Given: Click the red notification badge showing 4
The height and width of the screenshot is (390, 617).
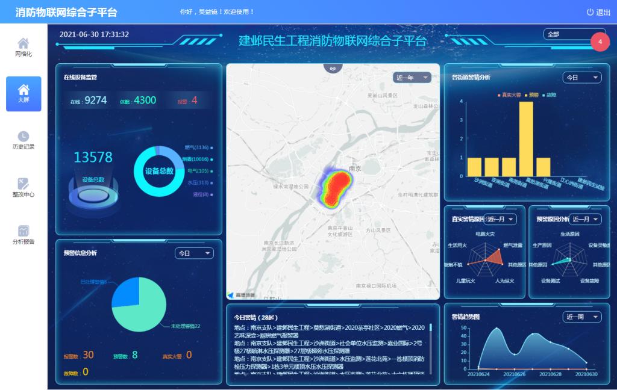Looking at the screenshot, I should pos(600,42).
